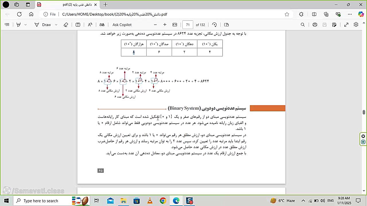
Task: Open the screen recorder taskbar app
Action: click(190, 201)
